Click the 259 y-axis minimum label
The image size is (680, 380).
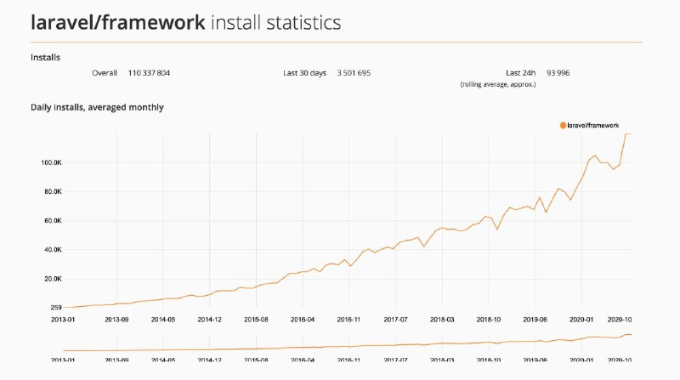56,308
